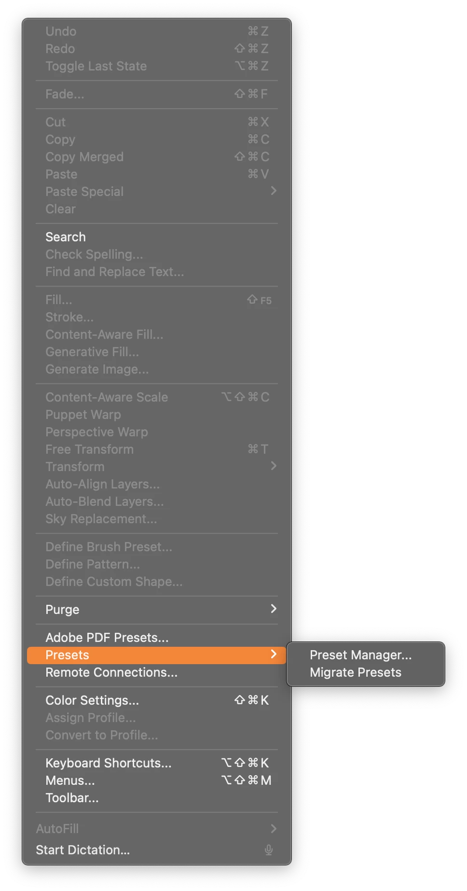This screenshot has width=467, height=891.
Task: Open Keyboard Shortcuts editor
Action: [x=108, y=763]
